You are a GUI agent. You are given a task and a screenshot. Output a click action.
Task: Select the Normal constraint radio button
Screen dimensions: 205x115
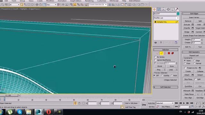(x=194, y=63)
